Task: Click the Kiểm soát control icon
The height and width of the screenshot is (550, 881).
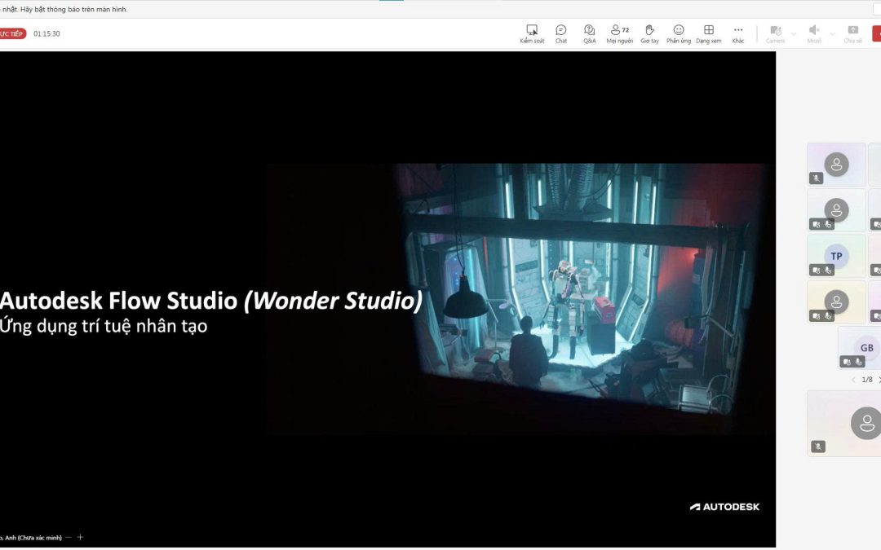Action: pyautogui.click(x=532, y=33)
